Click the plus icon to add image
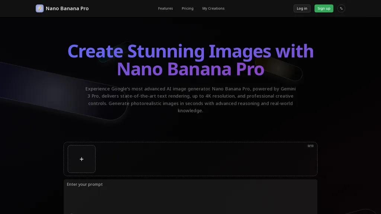Screen dimensions: 381x214 pyautogui.click(x=81, y=159)
